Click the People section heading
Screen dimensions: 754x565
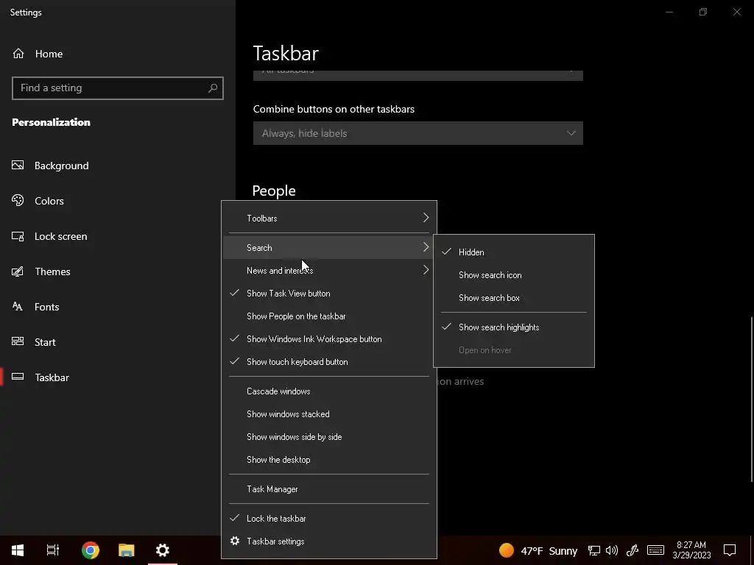(x=274, y=191)
